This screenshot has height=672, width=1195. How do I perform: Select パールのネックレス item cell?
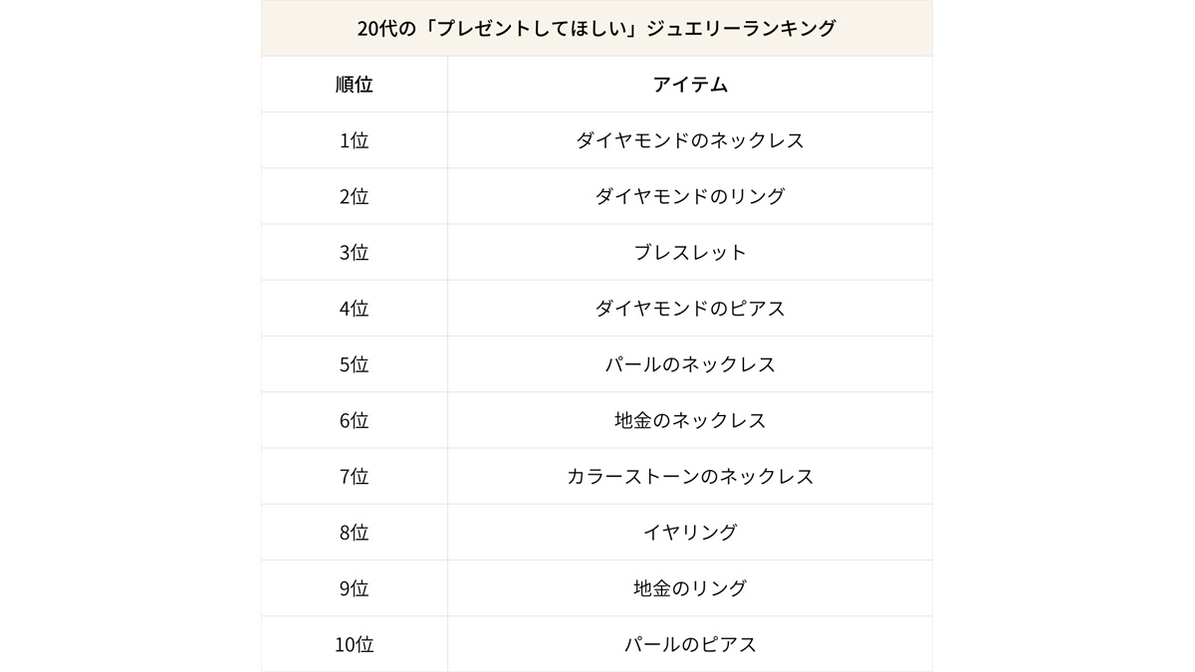690,364
